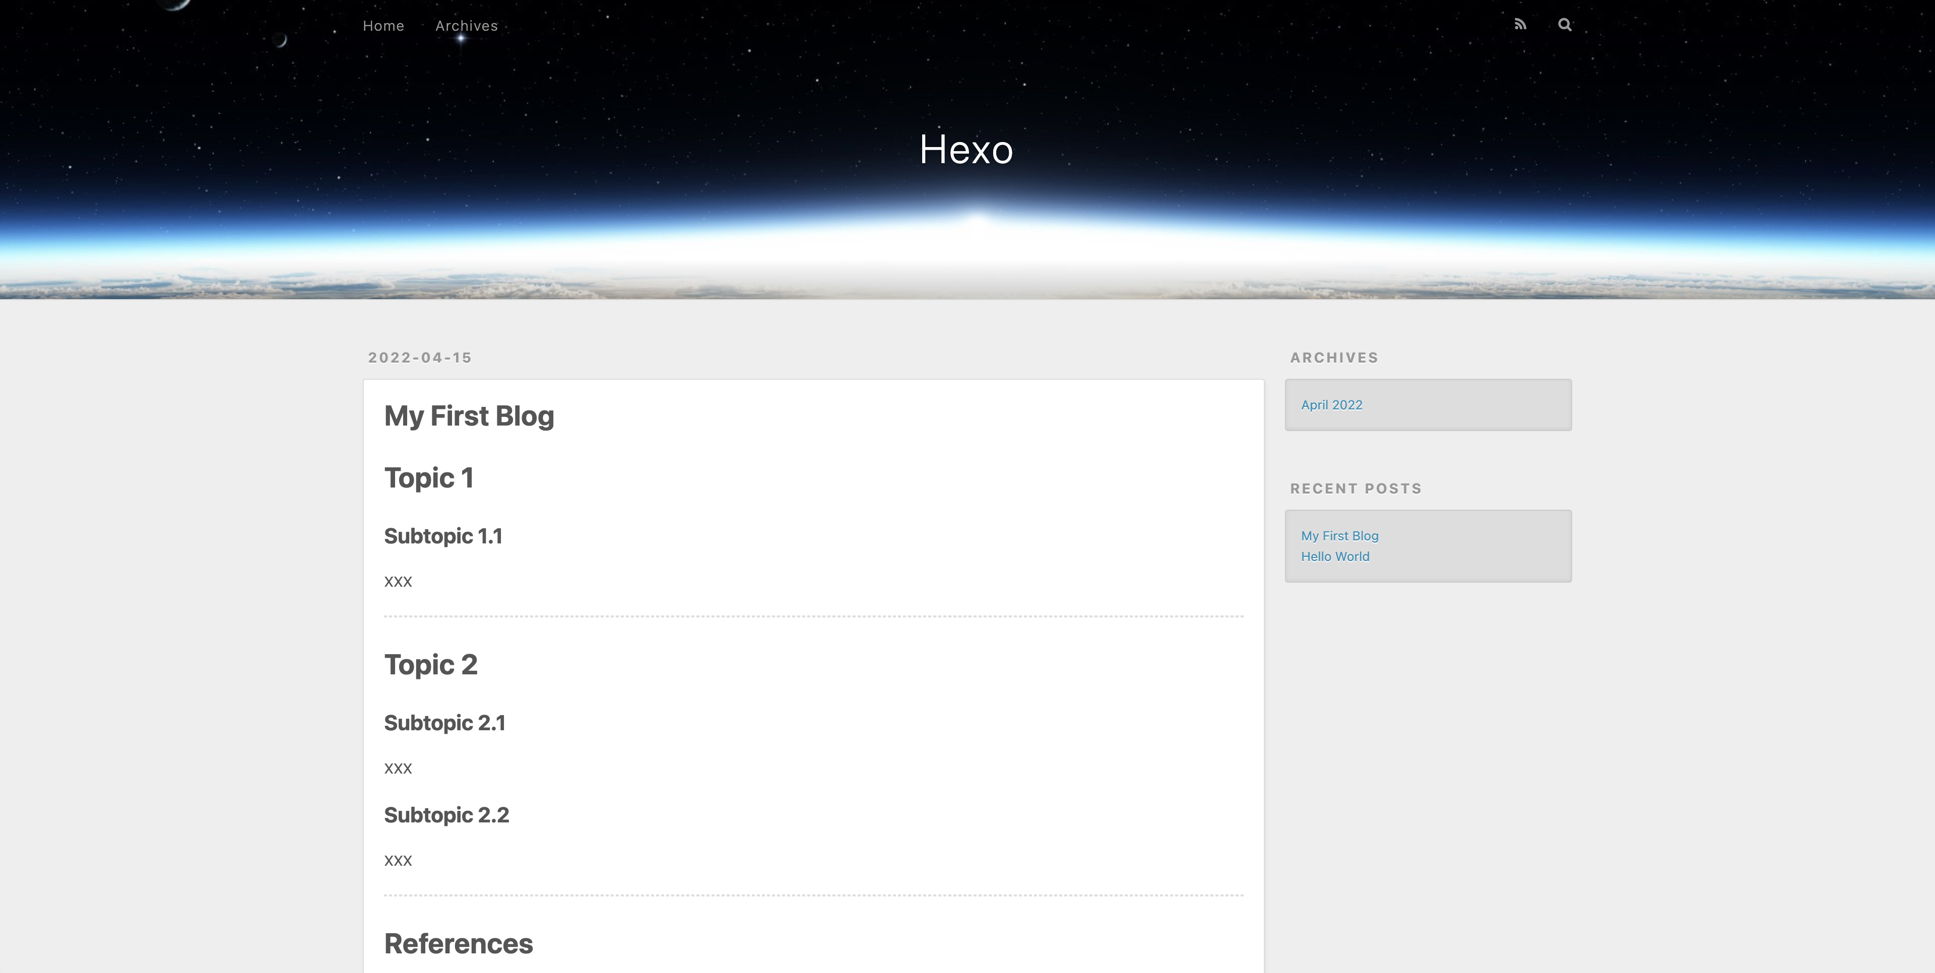Click the Subtopic 2.2 heading
This screenshot has height=973, width=1935.
pyautogui.click(x=447, y=815)
